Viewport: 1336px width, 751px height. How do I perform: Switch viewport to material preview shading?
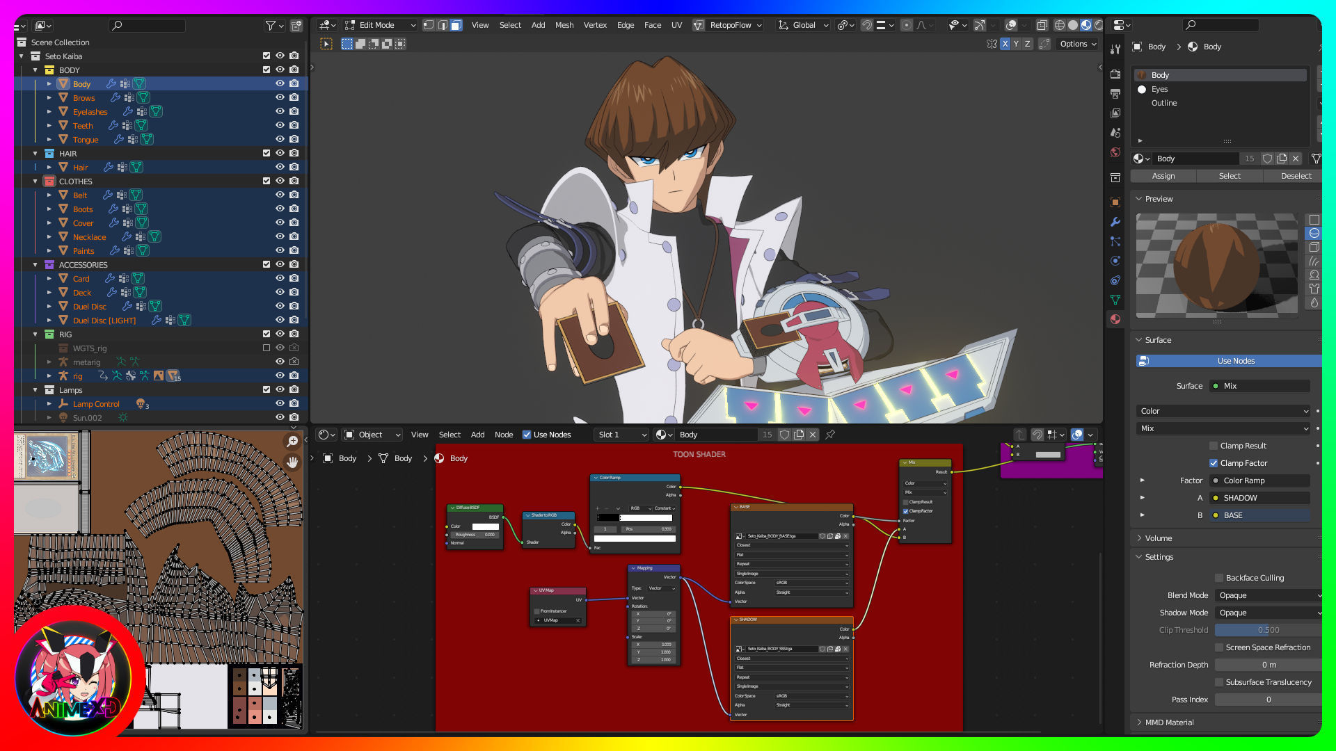1086,25
